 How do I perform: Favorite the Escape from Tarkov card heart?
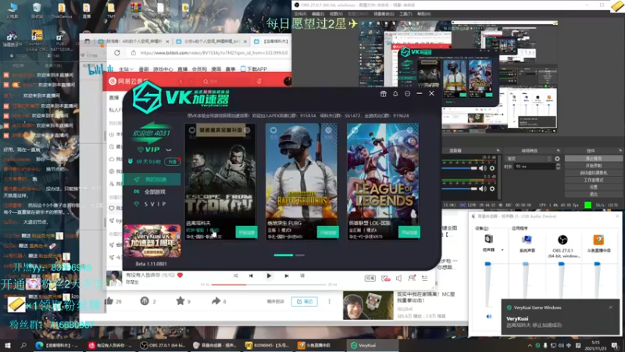click(191, 130)
